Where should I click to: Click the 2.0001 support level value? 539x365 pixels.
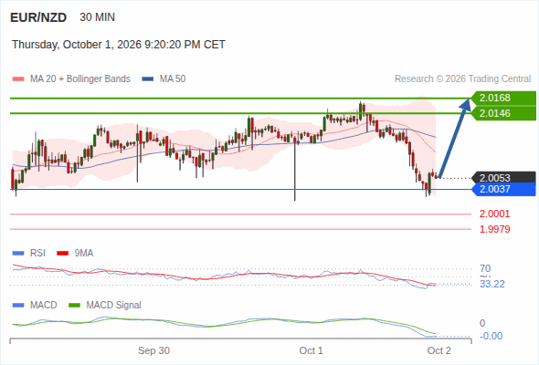coord(494,214)
